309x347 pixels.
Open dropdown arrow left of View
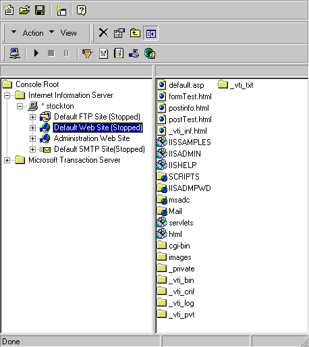[51, 32]
